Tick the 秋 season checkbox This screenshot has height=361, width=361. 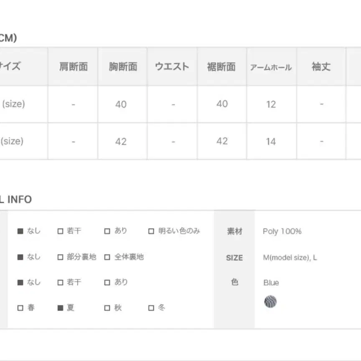(107, 308)
